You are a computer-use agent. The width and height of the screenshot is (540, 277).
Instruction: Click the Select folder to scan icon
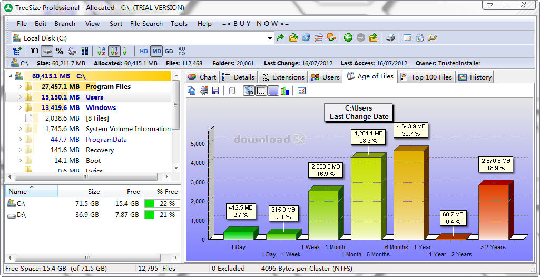(x=293, y=38)
